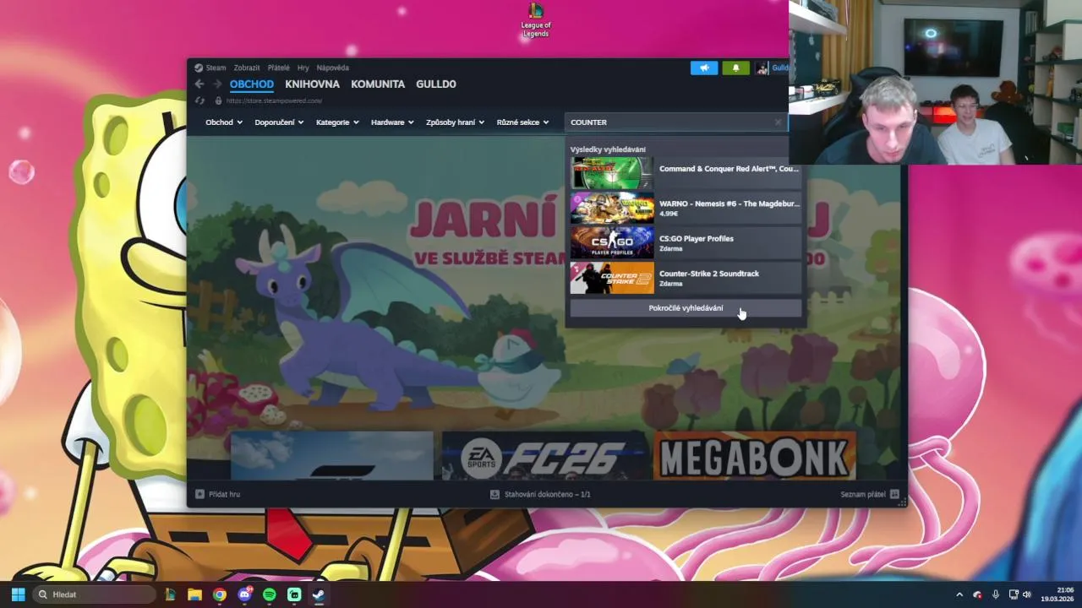Open the GULLD0 profile tab
The height and width of the screenshot is (608, 1082).
pos(436,84)
